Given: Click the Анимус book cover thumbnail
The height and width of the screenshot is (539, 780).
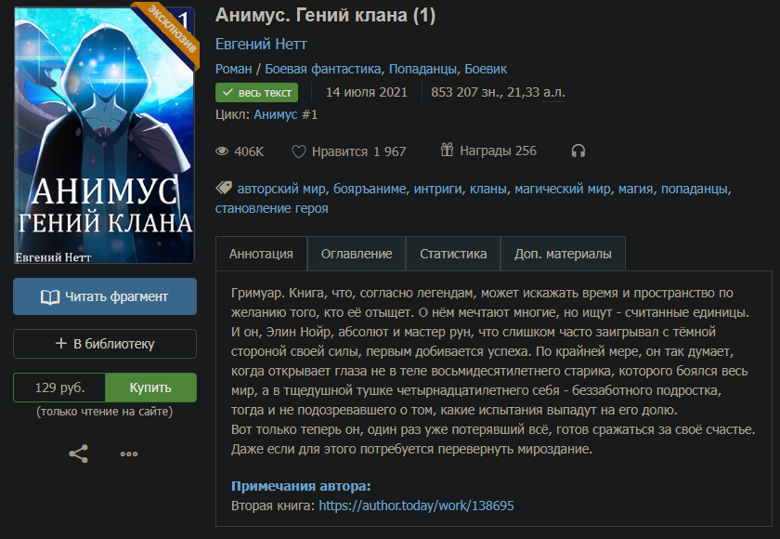Looking at the screenshot, I should tap(104, 136).
